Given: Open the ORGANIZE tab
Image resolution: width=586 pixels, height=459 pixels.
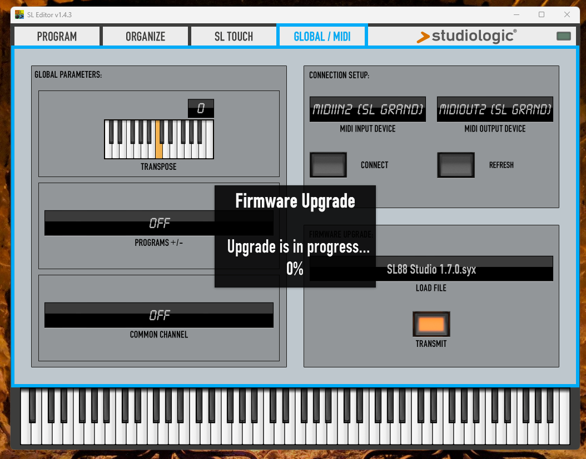Looking at the screenshot, I should 145,36.
